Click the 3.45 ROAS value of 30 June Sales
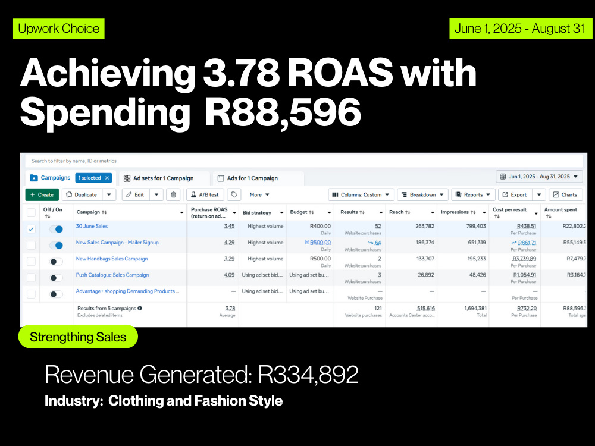 229,226
